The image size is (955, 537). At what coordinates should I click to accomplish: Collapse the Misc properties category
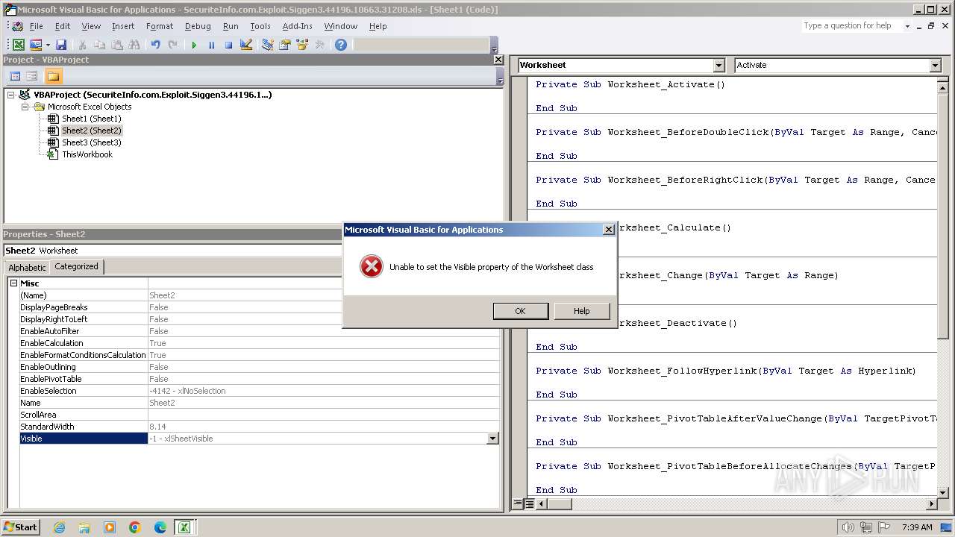coord(13,283)
